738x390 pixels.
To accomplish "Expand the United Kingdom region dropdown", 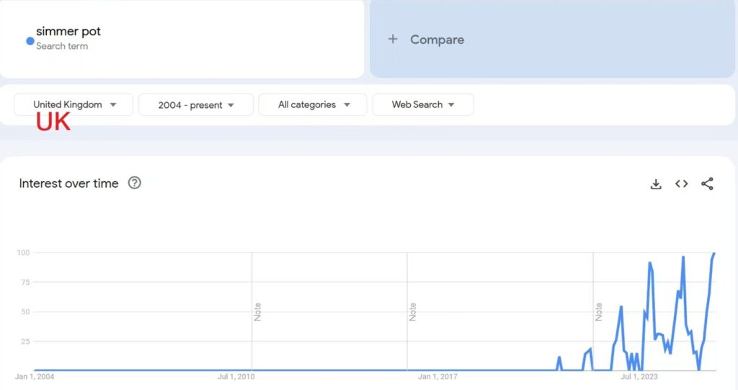I will (74, 104).
